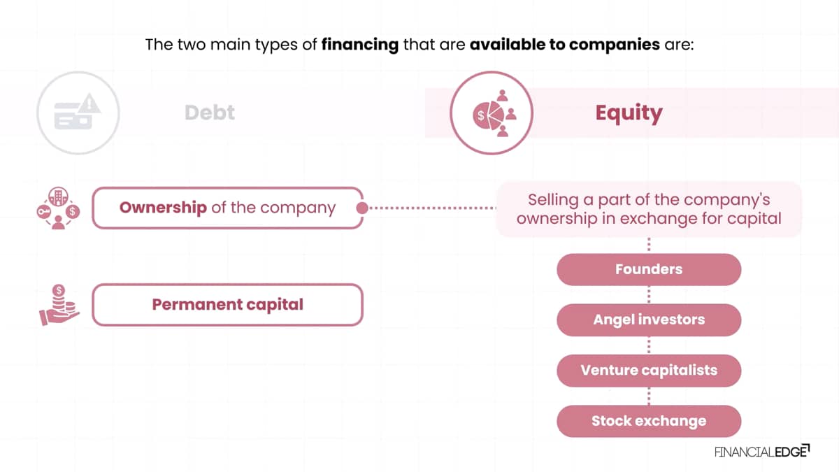This screenshot has width=839, height=472.
Task: Choose the Venture capitalists pill
Action: [649, 370]
